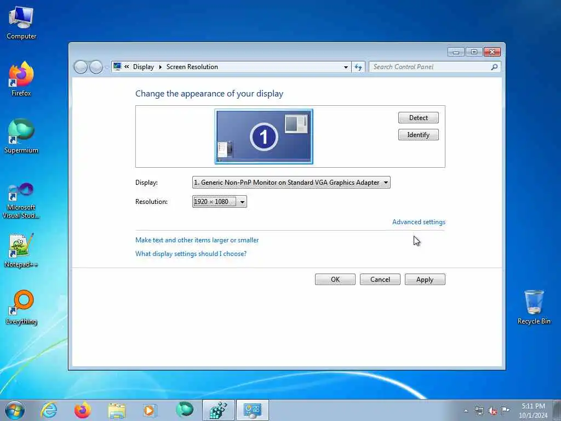Click Screen Resolution in the breadcrumb path
The image size is (561, 421).
coord(192,67)
